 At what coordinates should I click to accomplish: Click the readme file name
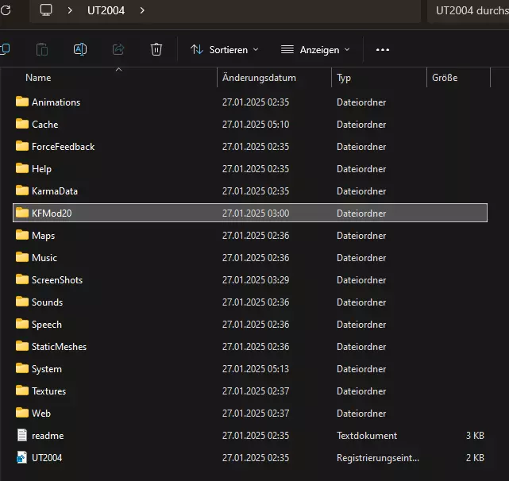click(x=48, y=436)
